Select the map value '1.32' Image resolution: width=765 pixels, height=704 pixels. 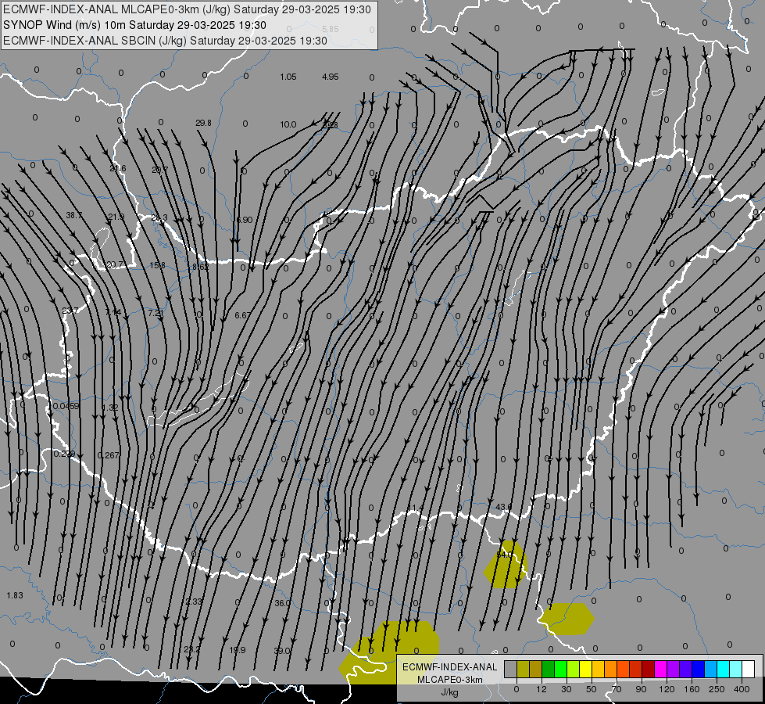click(110, 408)
